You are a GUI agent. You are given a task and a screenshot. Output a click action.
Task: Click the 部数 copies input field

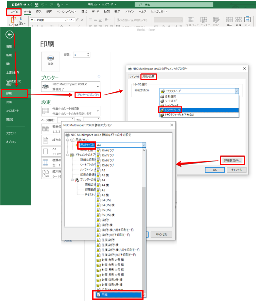(x=80, y=55)
